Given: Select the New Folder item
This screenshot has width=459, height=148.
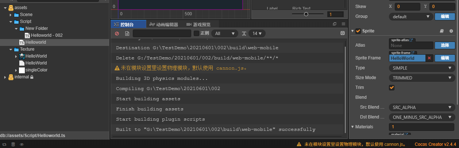Looking at the screenshot, I should pos(33,28).
